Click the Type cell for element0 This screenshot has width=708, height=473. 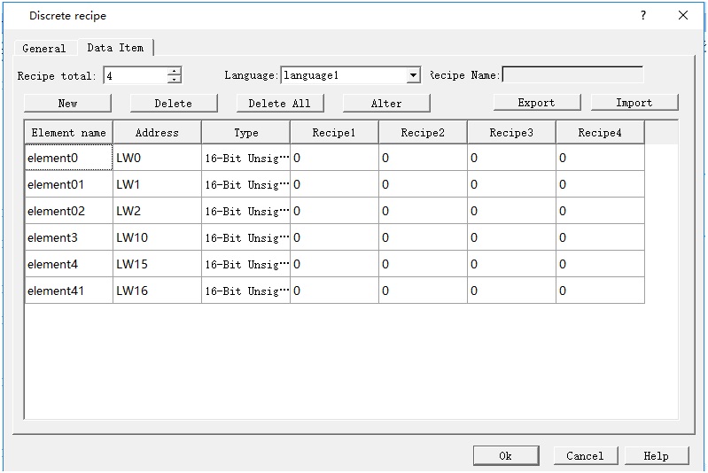245,158
